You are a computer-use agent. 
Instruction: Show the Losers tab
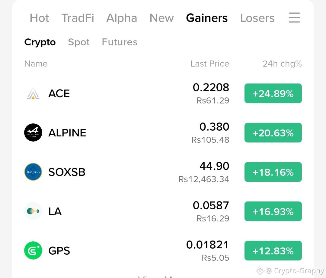click(x=257, y=18)
